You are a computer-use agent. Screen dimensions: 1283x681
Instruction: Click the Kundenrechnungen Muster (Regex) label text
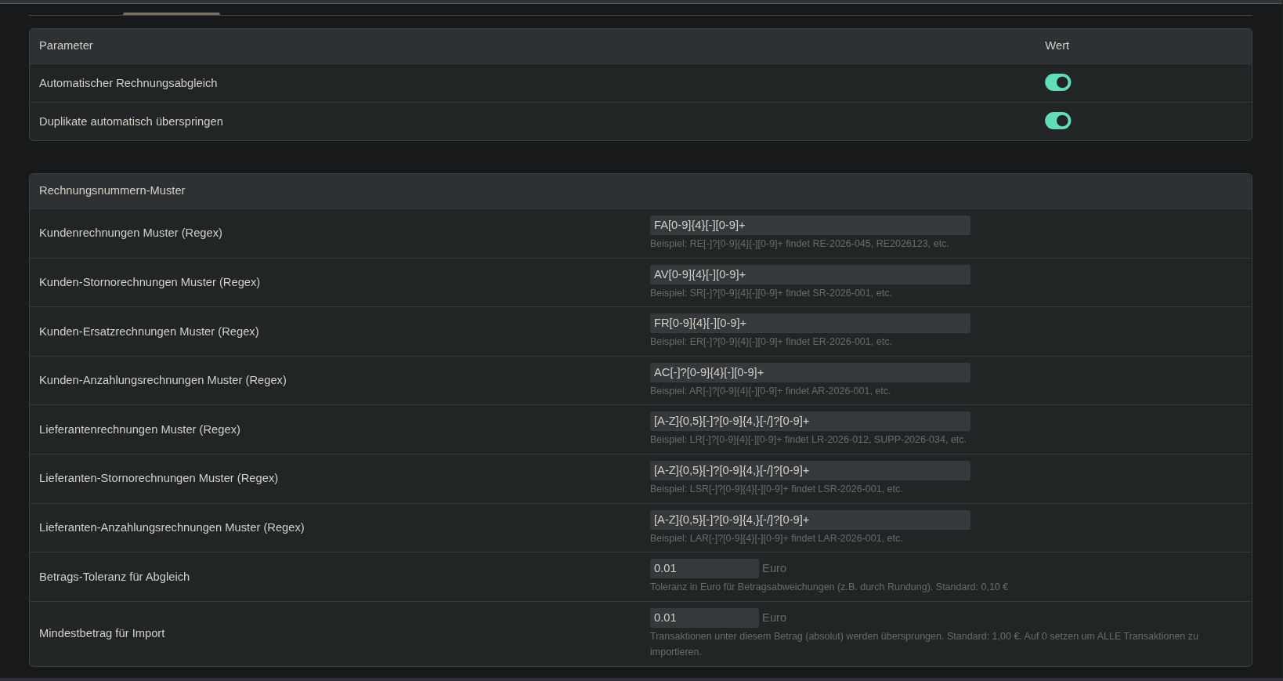coord(131,233)
